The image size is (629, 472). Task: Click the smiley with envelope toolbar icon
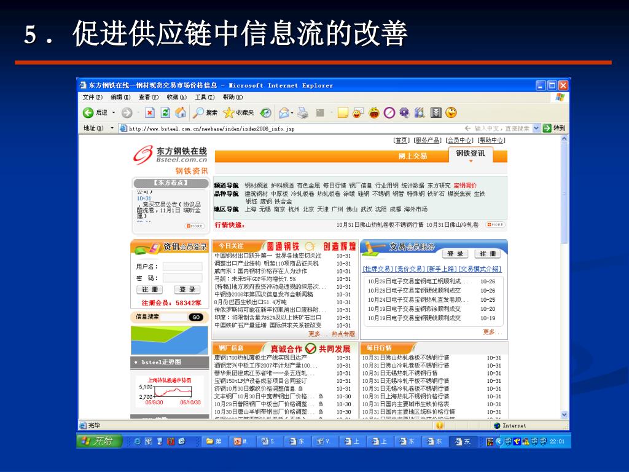click(x=358, y=113)
